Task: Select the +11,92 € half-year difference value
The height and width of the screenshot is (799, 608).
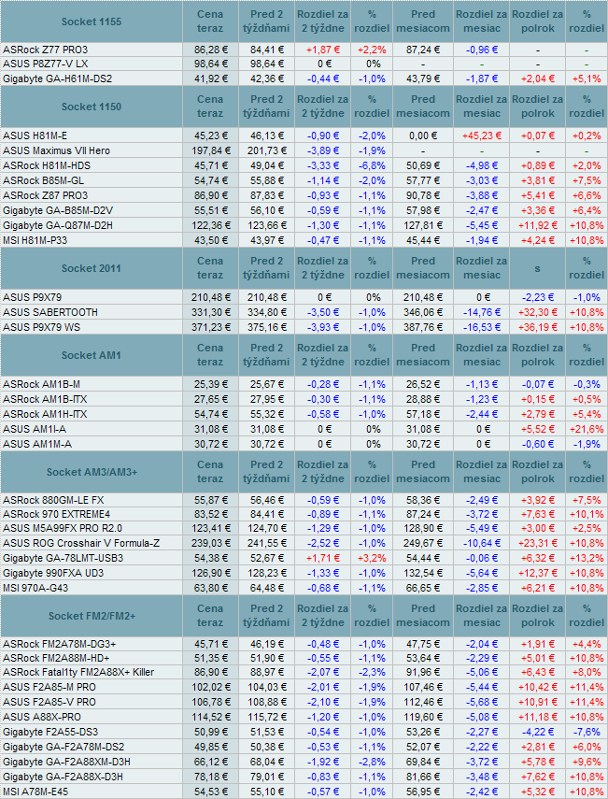Action: point(538,225)
